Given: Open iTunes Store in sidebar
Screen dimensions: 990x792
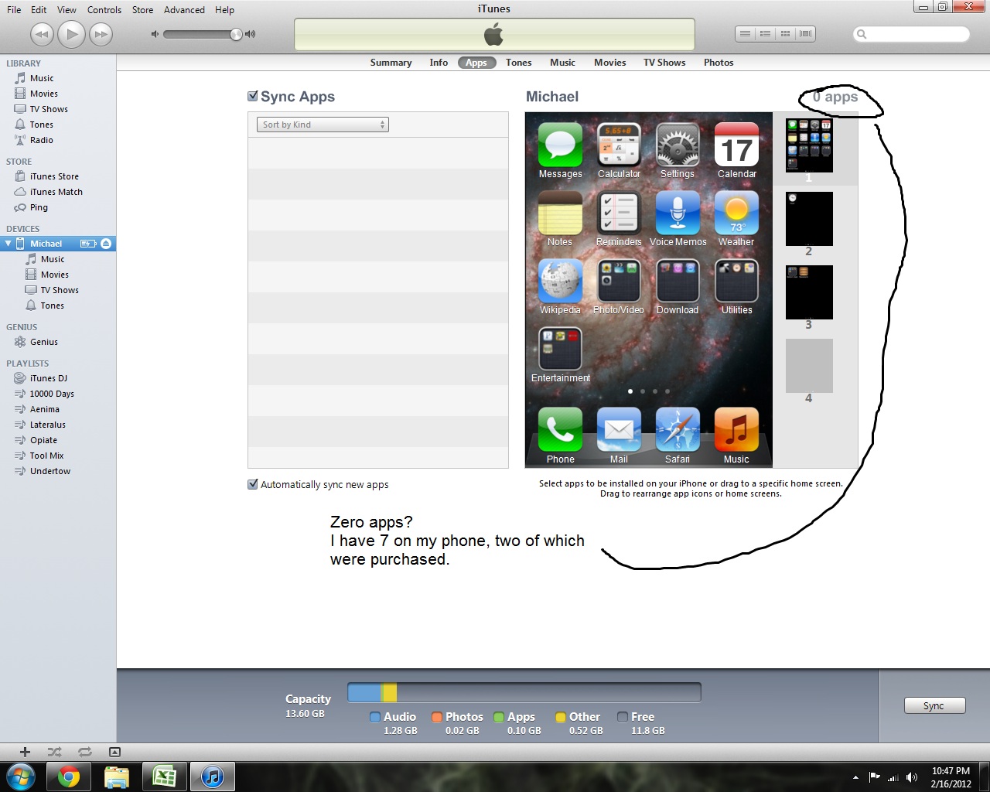Looking at the screenshot, I should coord(54,176).
